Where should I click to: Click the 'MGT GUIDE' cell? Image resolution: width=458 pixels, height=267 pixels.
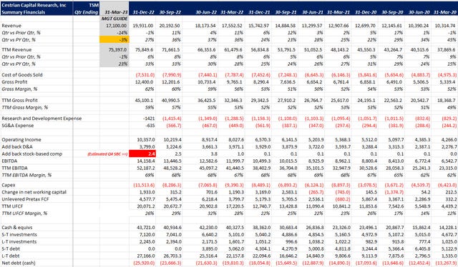point(114,19)
